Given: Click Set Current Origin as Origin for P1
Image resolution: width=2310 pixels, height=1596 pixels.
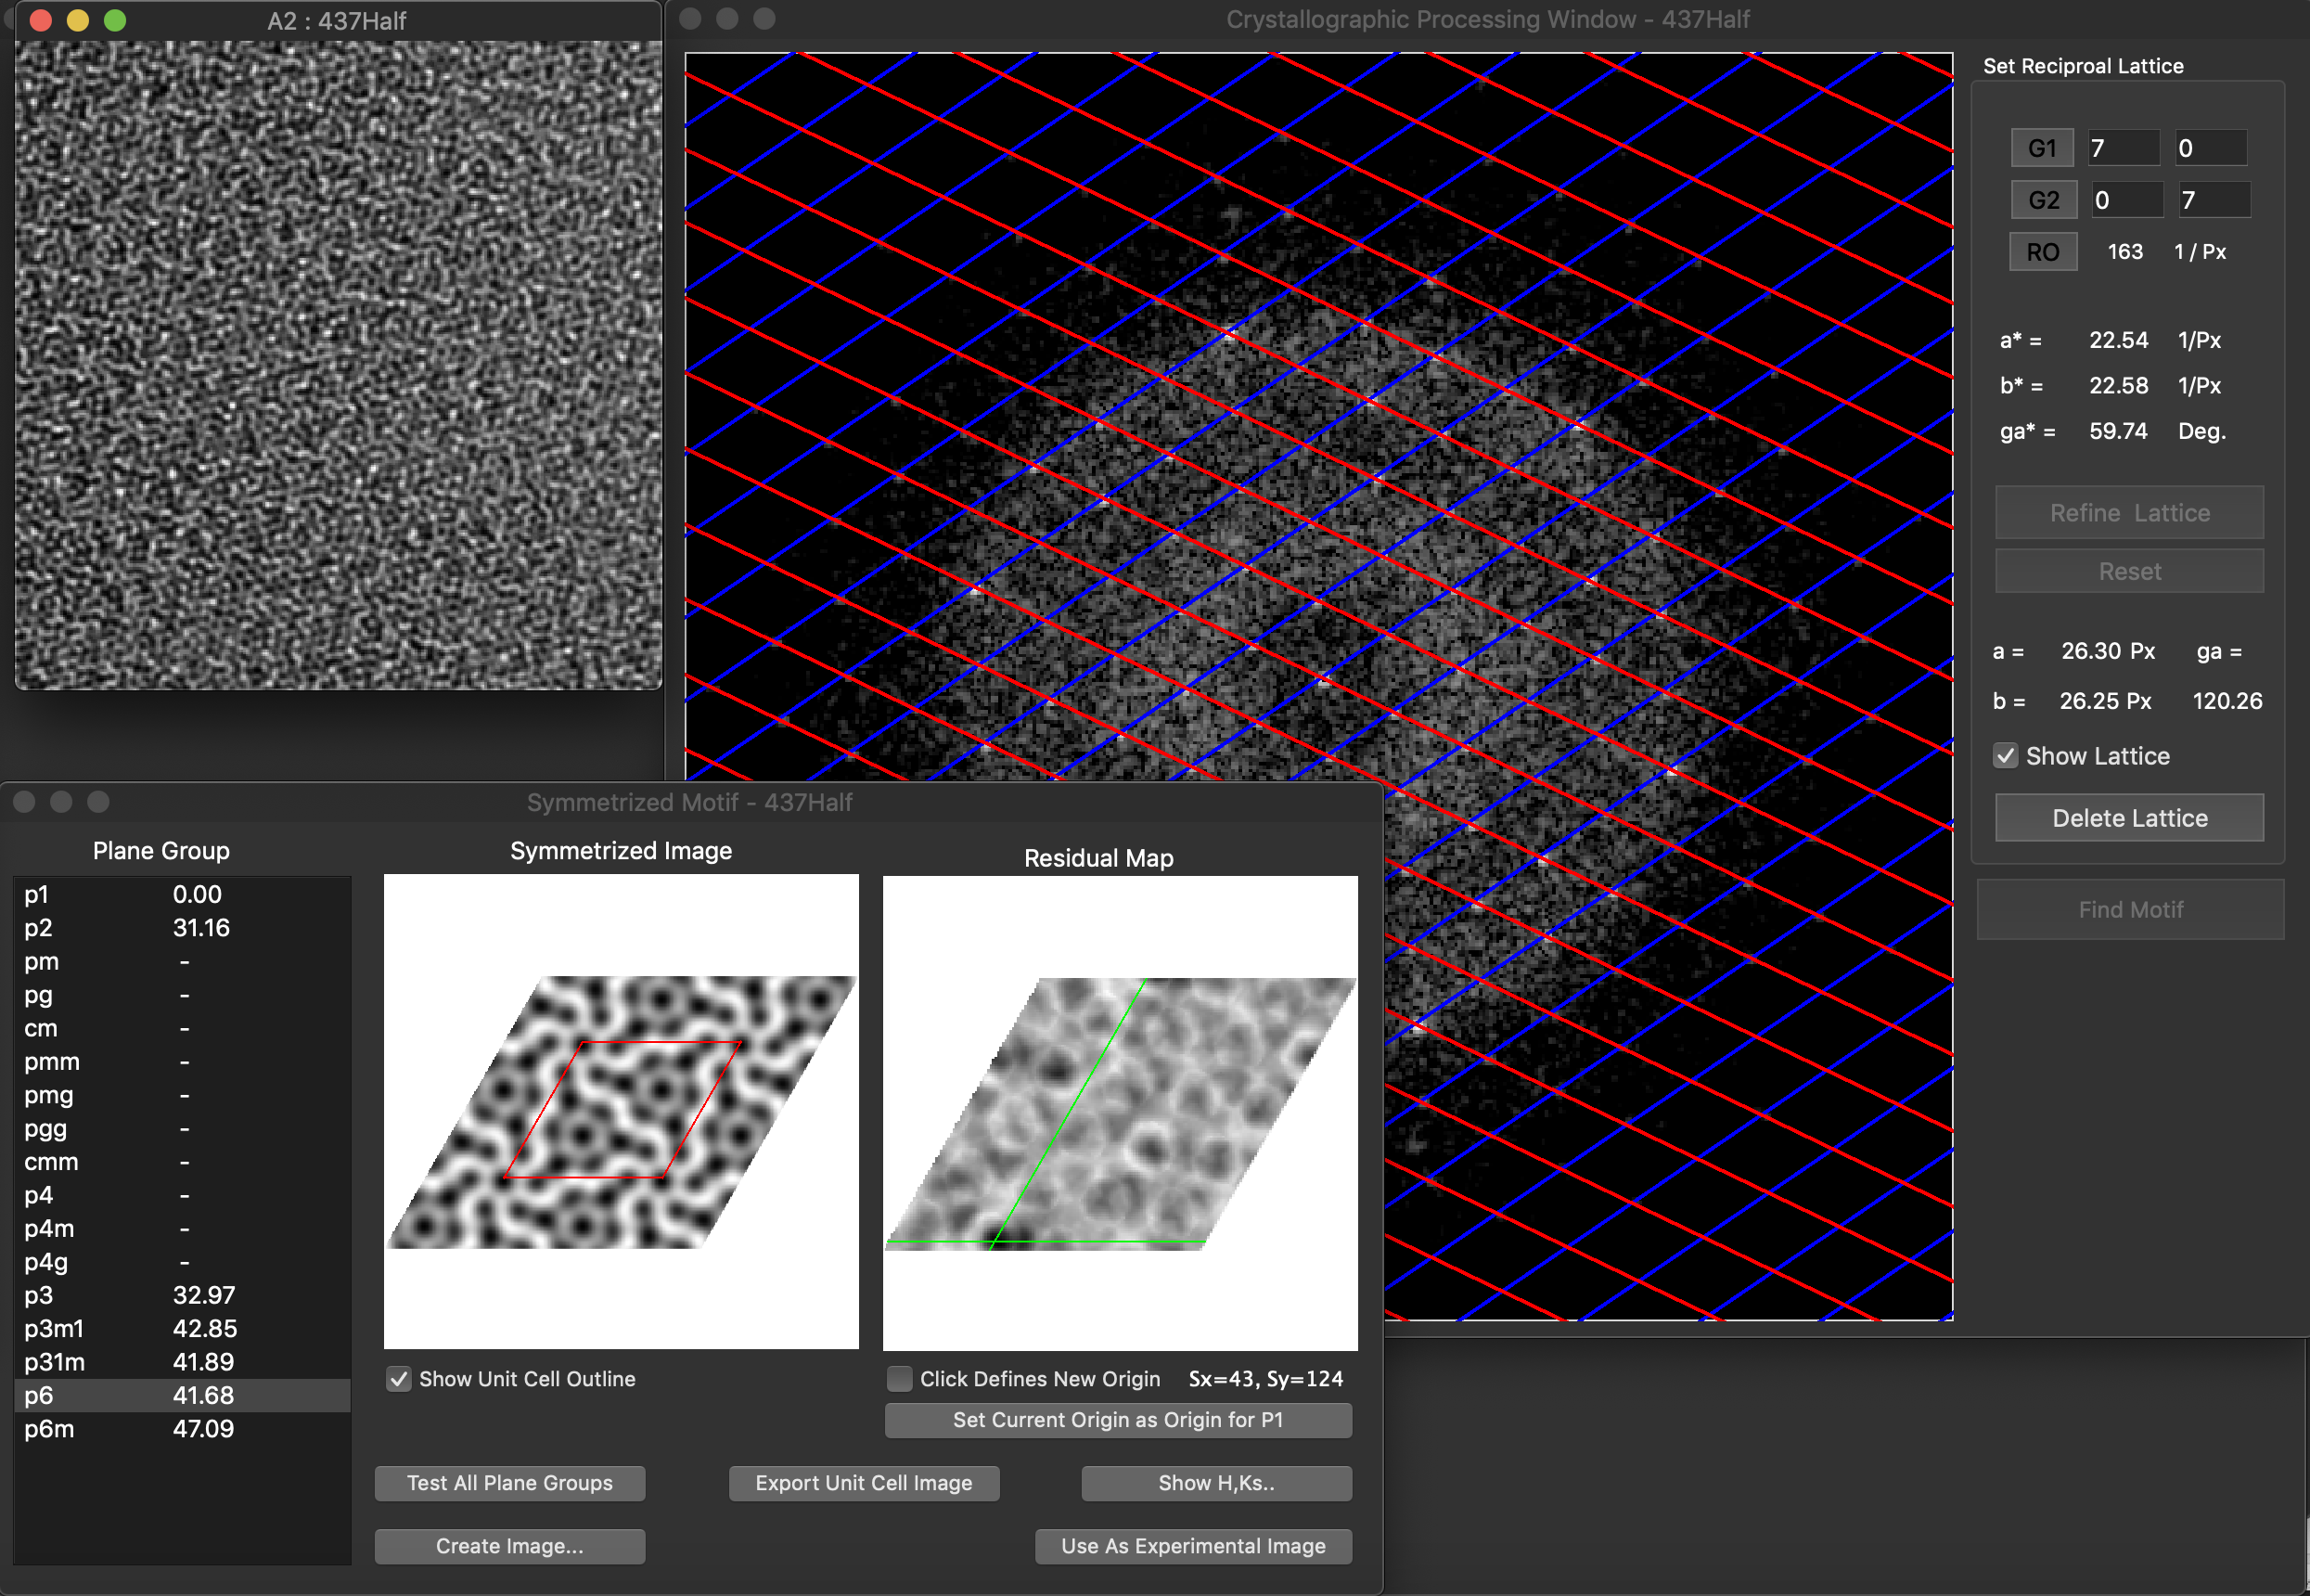Looking at the screenshot, I should [x=1118, y=1420].
